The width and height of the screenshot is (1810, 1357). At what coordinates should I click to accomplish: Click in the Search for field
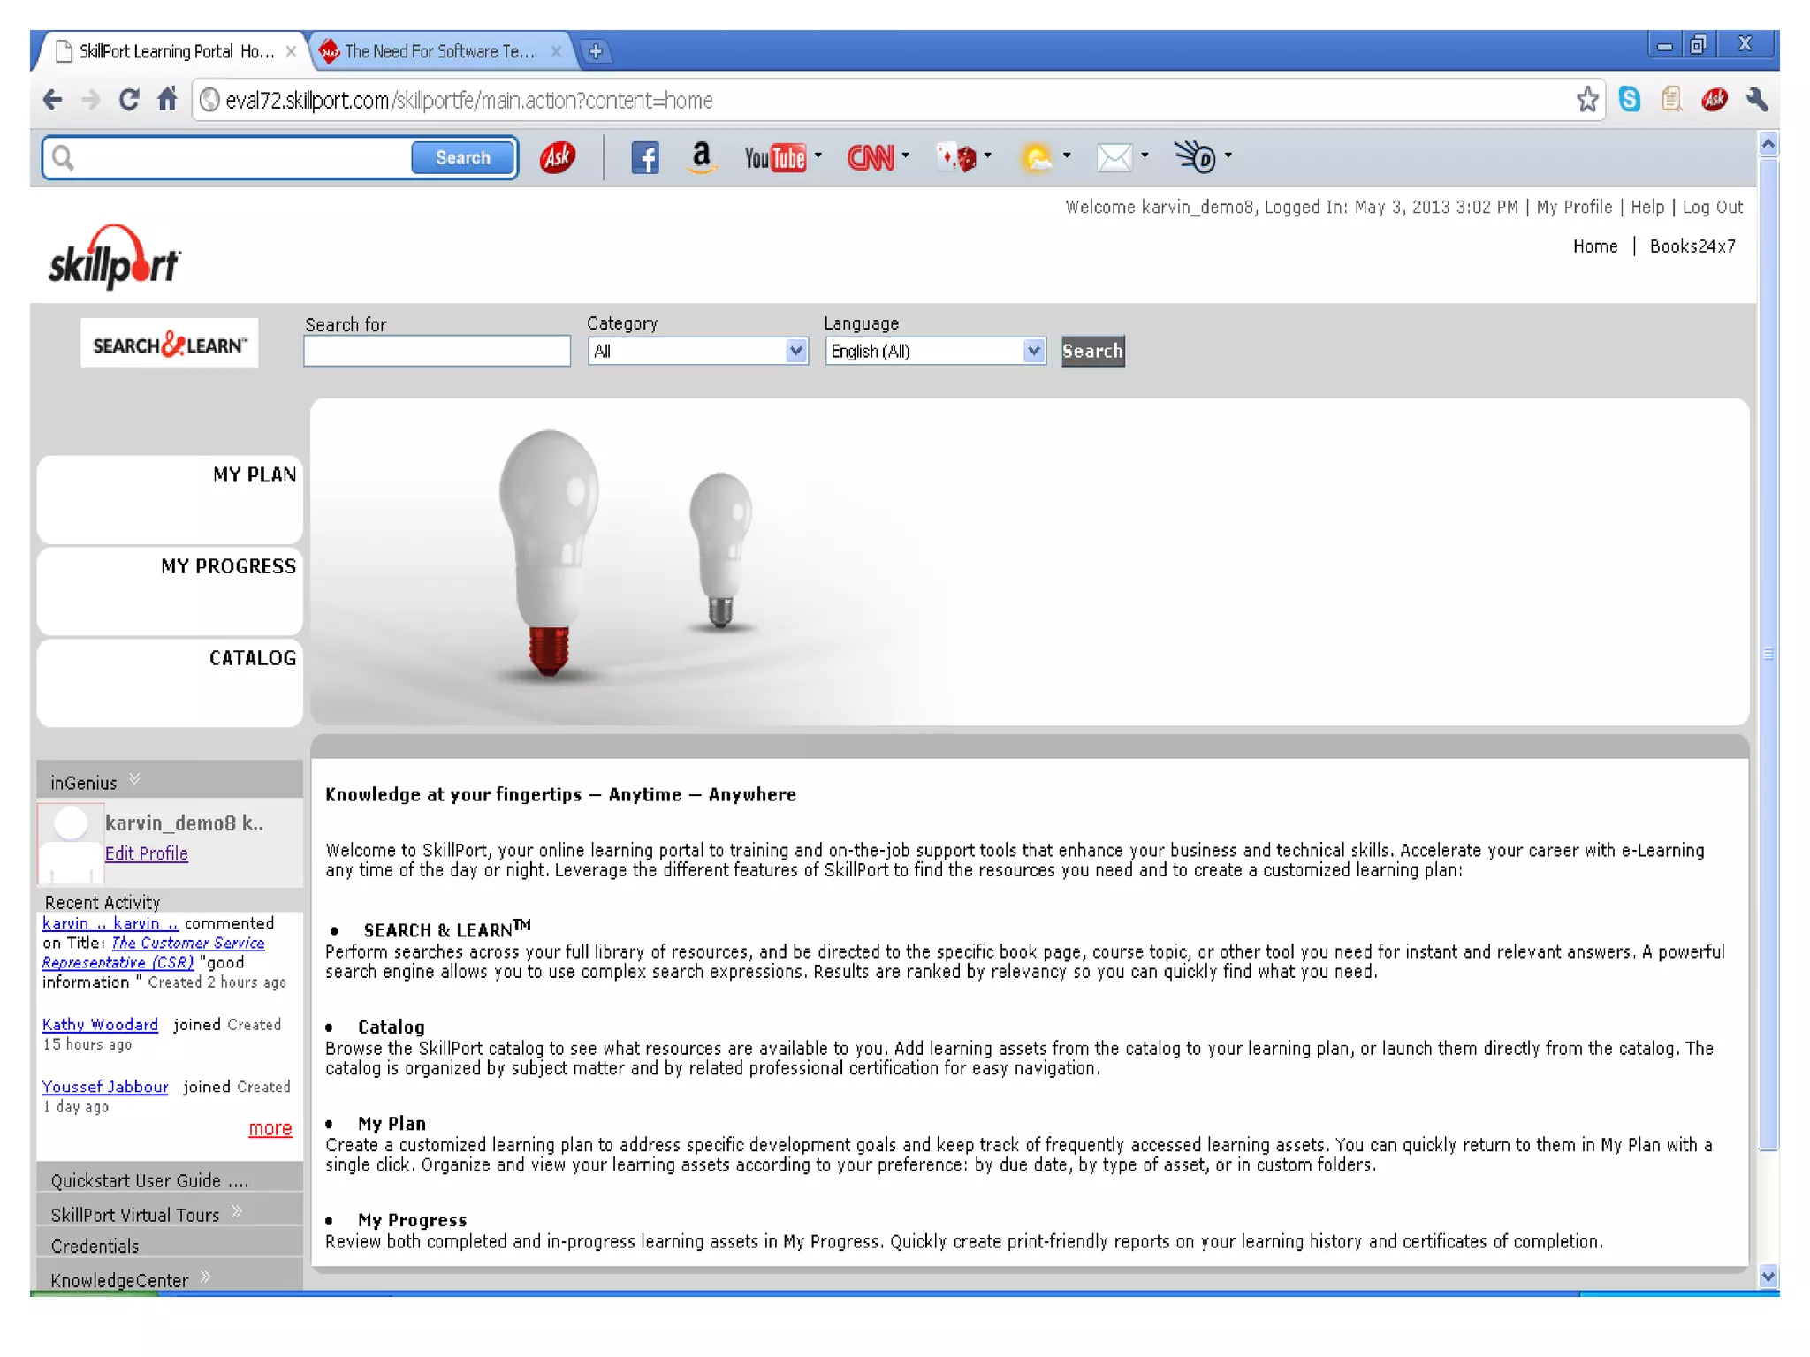pyautogui.click(x=437, y=352)
